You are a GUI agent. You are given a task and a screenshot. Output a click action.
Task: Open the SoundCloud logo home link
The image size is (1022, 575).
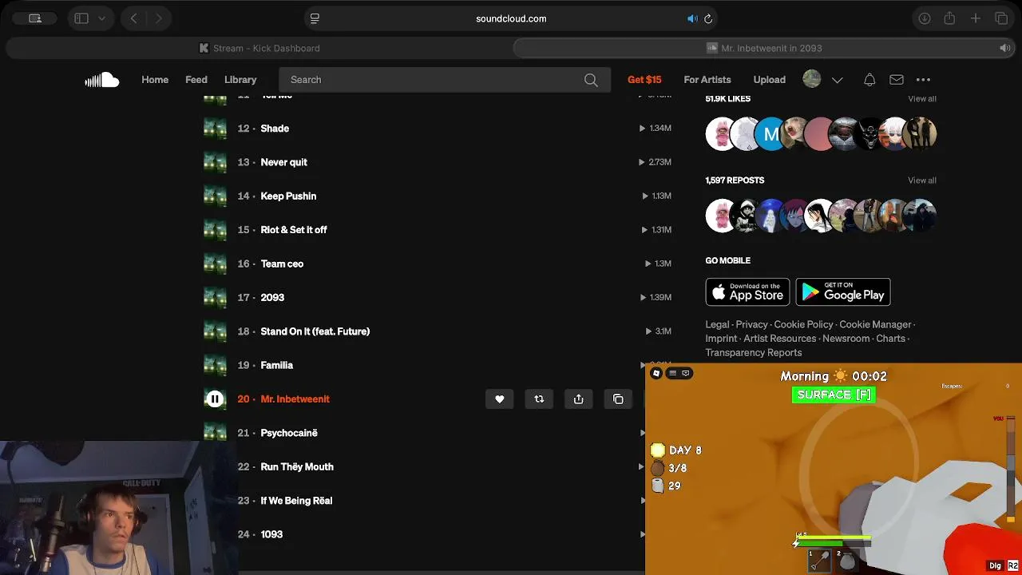(102, 80)
